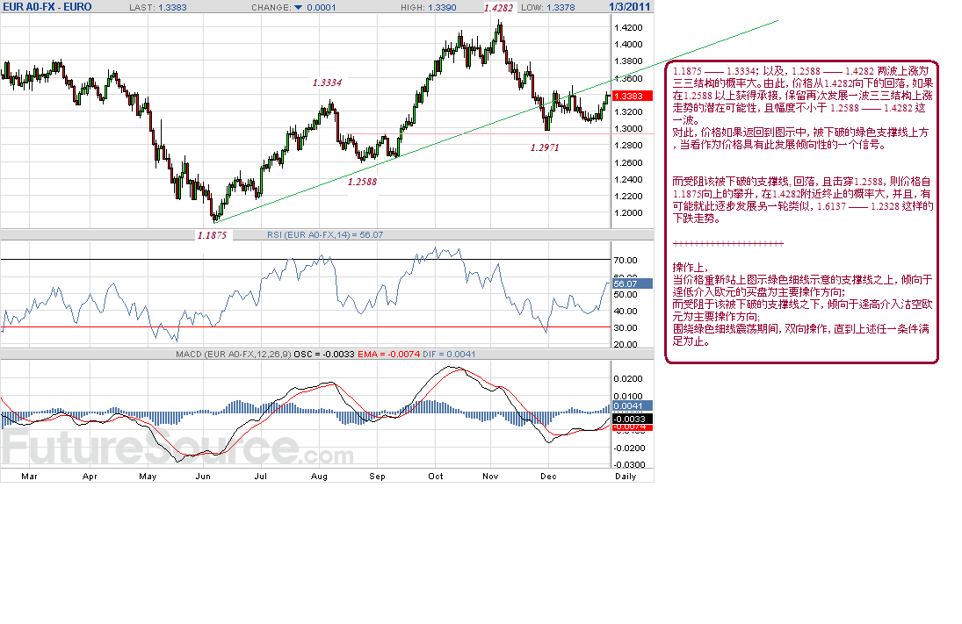Click the CHANGE 0.0001 down arrow indicator
The height and width of the screenshot is (624, 962).
tap(298, 7)
